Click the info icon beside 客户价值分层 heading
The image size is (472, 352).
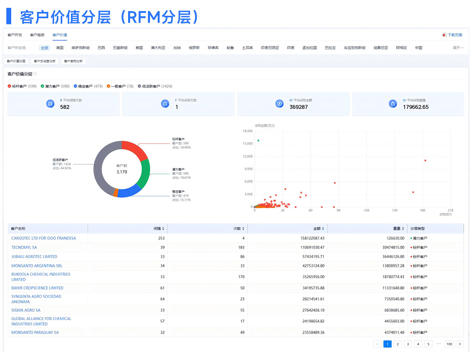tap(35, 74)
